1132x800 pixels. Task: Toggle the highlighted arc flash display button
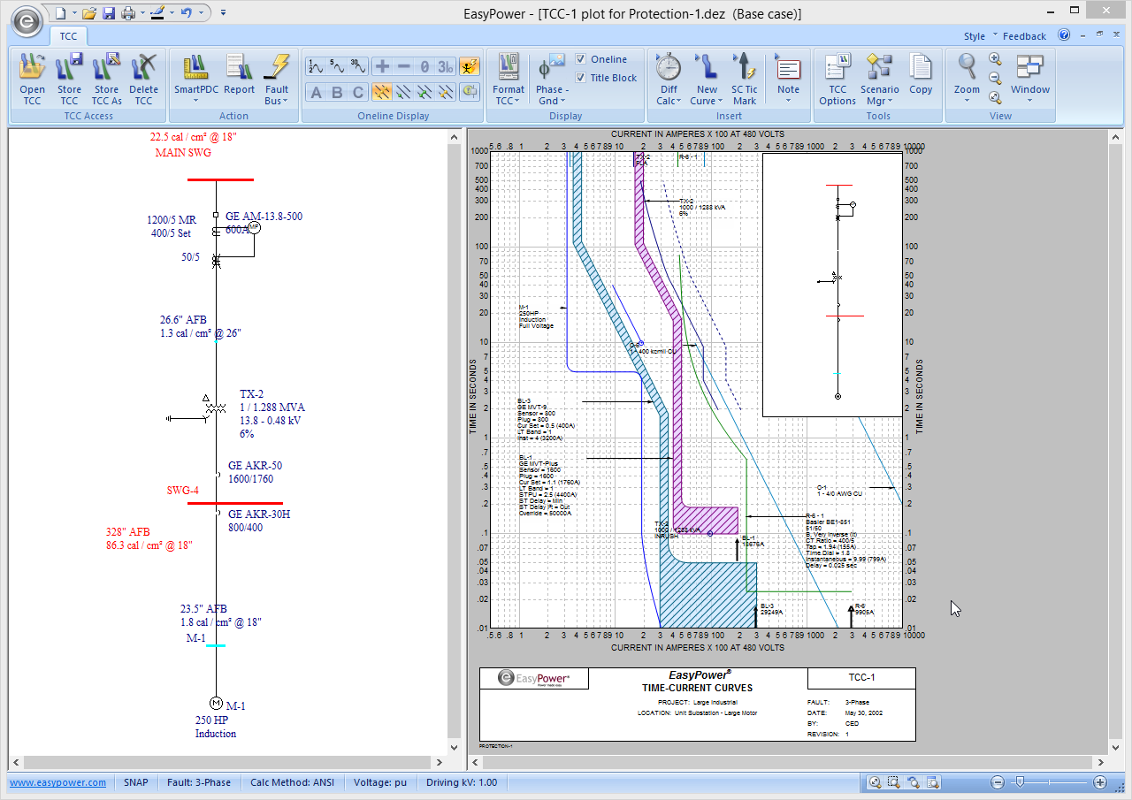tap(469, 65)
